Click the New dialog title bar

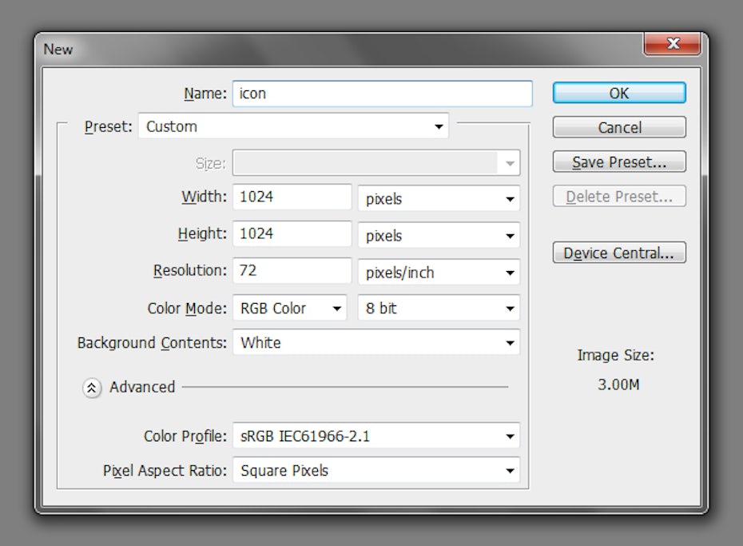(x=320, y=49)
